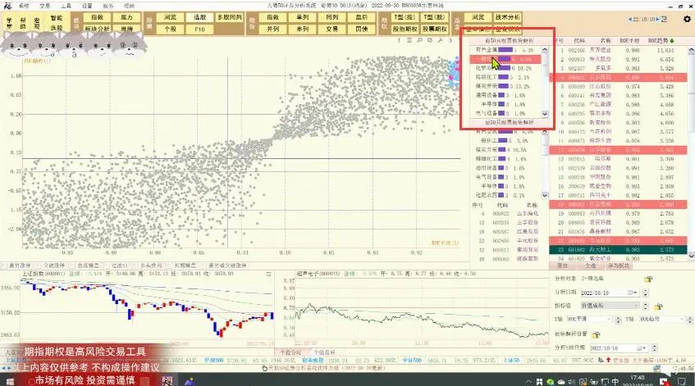Open the 设置 menu
The image size is (695, 386).
(x=87, y=6)
